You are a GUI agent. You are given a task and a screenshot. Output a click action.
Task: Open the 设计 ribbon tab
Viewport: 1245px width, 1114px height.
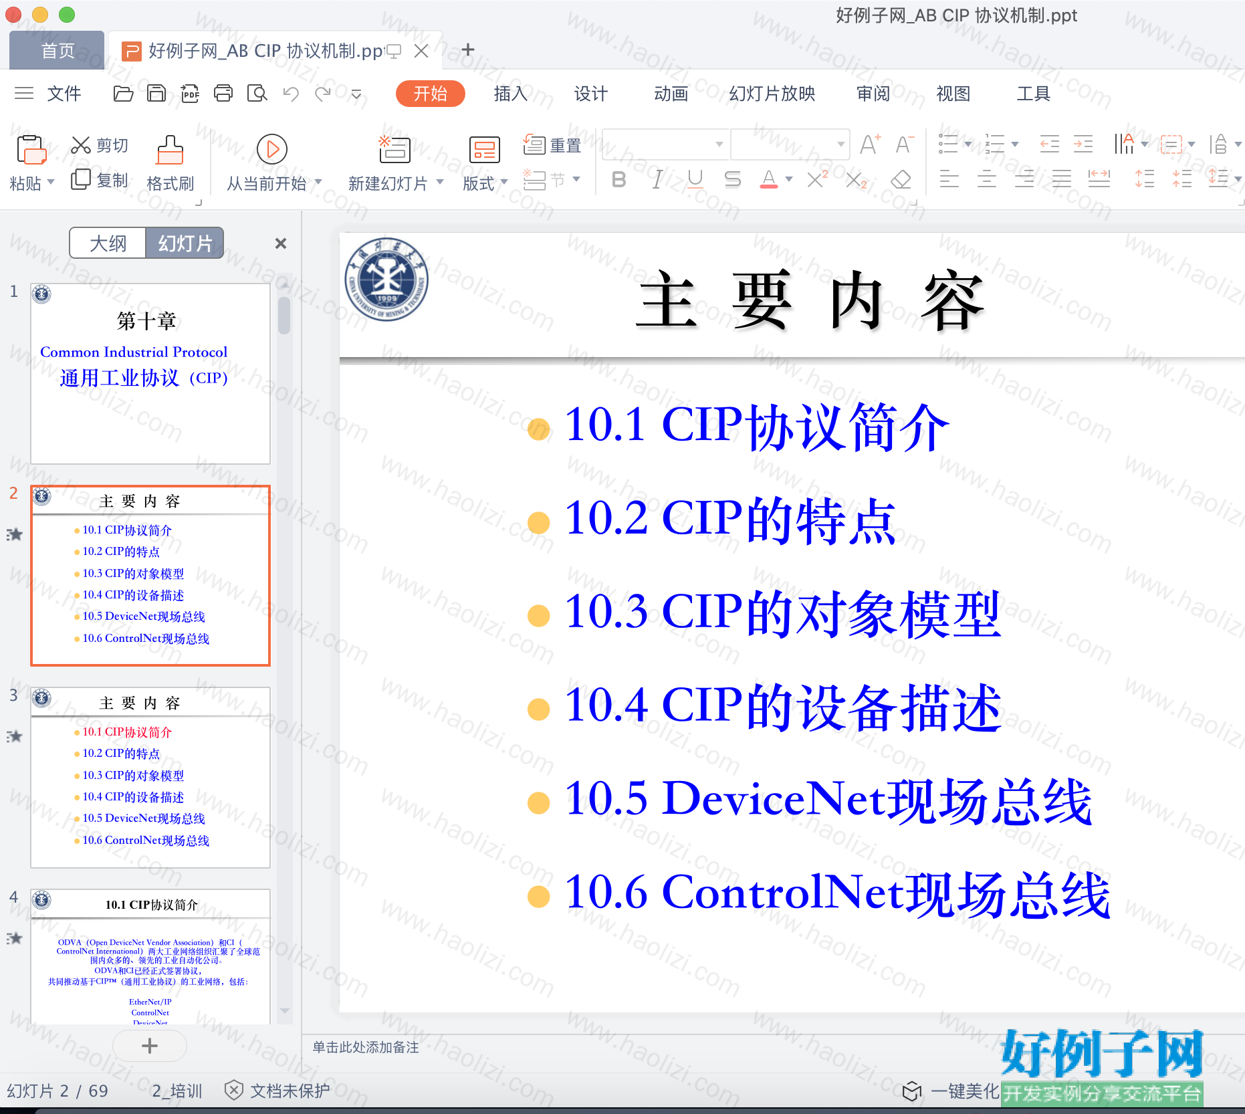click(591, 94)
